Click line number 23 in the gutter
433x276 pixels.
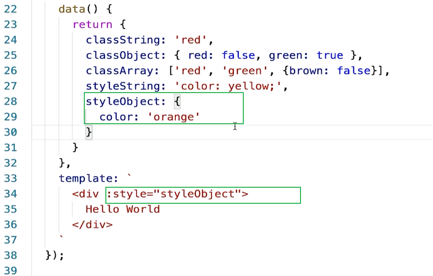click(x=10, y=24)
